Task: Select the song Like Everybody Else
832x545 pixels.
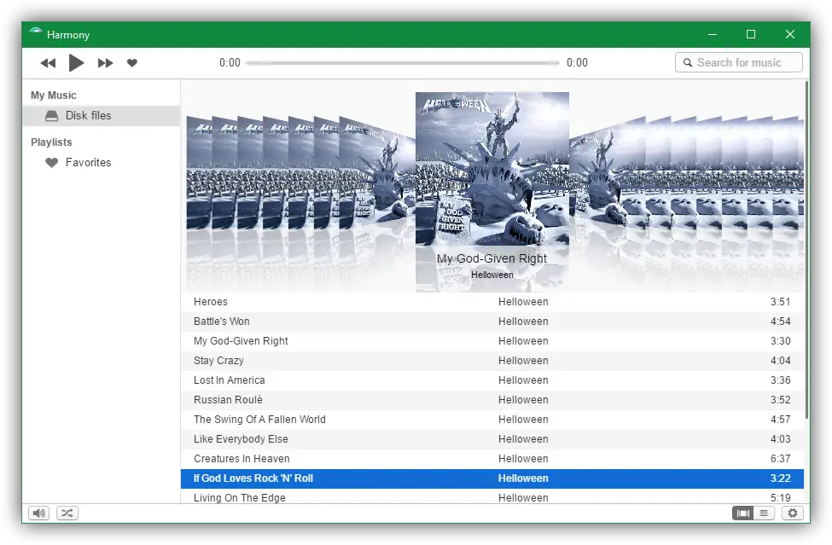Action: coord(492,439)
